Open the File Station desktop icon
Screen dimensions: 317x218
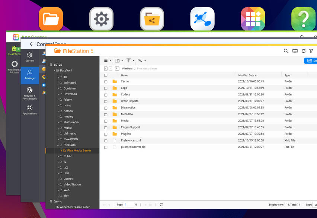click(51, 19)
